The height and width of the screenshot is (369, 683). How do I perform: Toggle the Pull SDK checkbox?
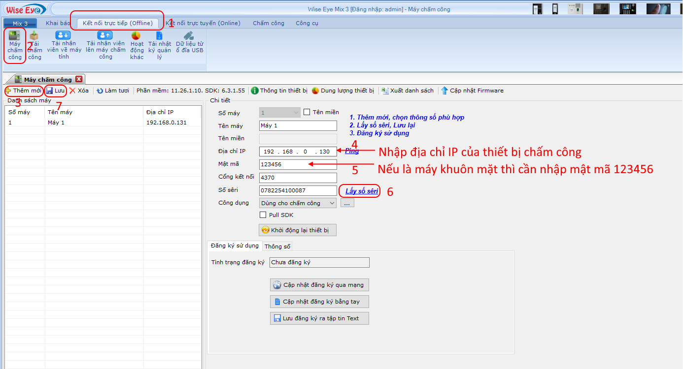pyautogui.click(x=263, y=215)
